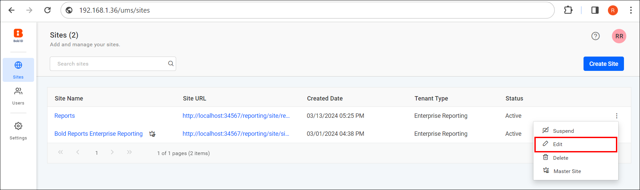Image resolution: width=640 pixels, height=190 pixels.
Task: Open the Reports site link
Action: [x=65, y=116]
